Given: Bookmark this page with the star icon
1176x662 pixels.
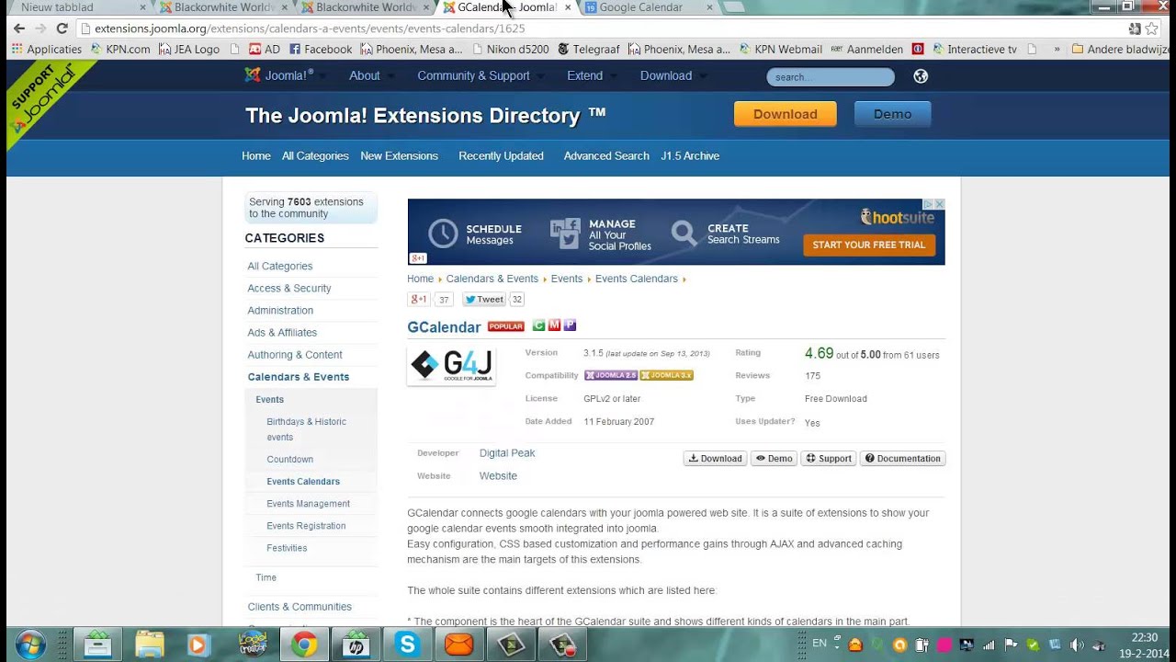Looking at the screenshot, I should click(1152, 29).
